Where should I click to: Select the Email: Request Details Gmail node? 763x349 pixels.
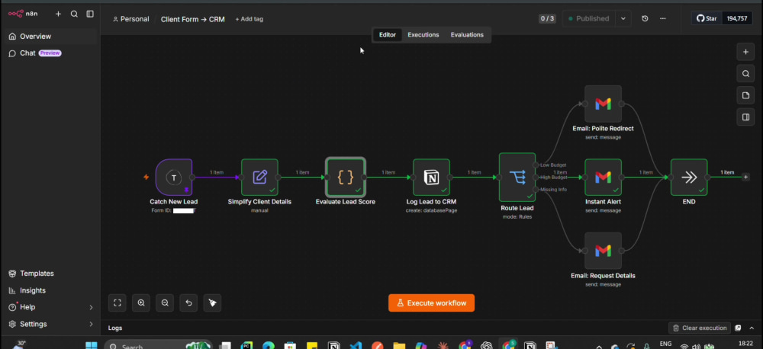point(603,251)
